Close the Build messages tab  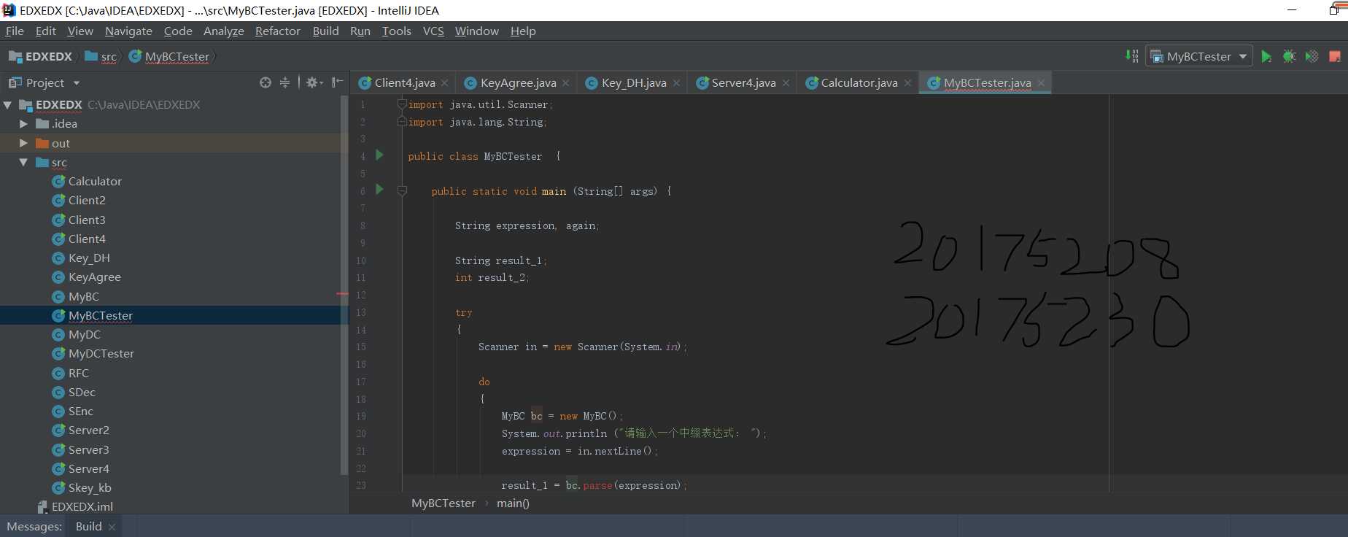click(112, 527)
